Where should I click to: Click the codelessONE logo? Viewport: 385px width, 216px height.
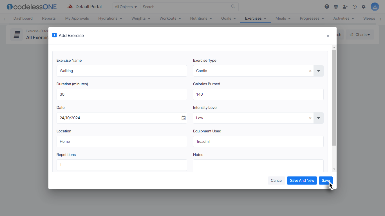click(31, 6)
